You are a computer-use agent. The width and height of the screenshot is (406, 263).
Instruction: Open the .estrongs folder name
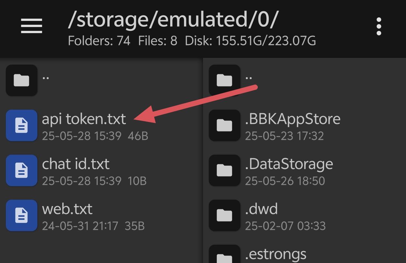coord(275,254)
